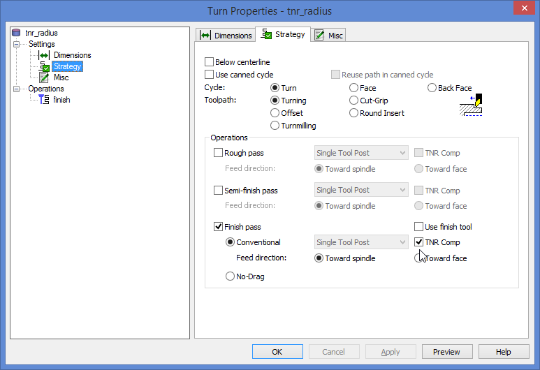Screen dimensions: 540x370
Task: Enable the Rough pass checkbox
Action: (219, 153)
